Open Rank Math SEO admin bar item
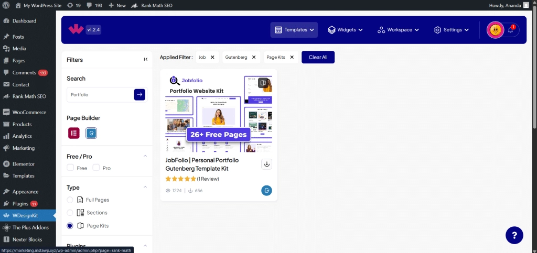This screenshot has width=537, height=253. click(x=152, y=5)
